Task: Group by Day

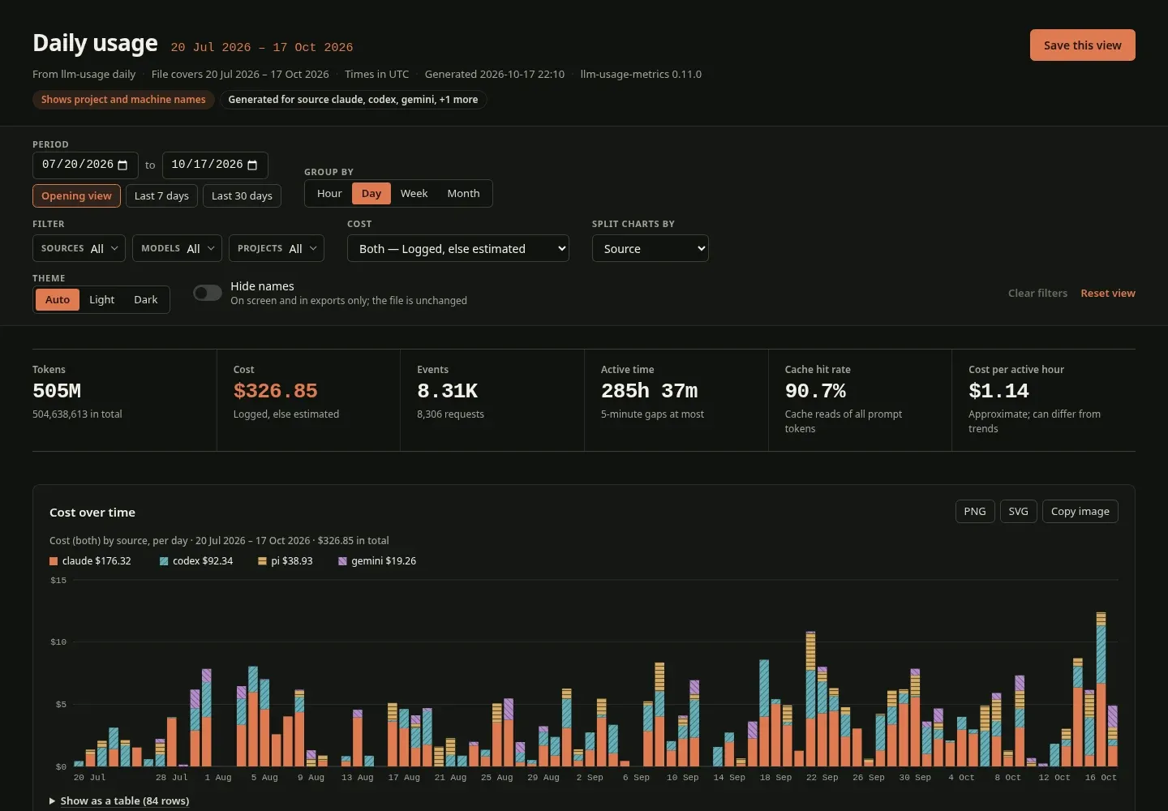Action: tap(371, 193)
